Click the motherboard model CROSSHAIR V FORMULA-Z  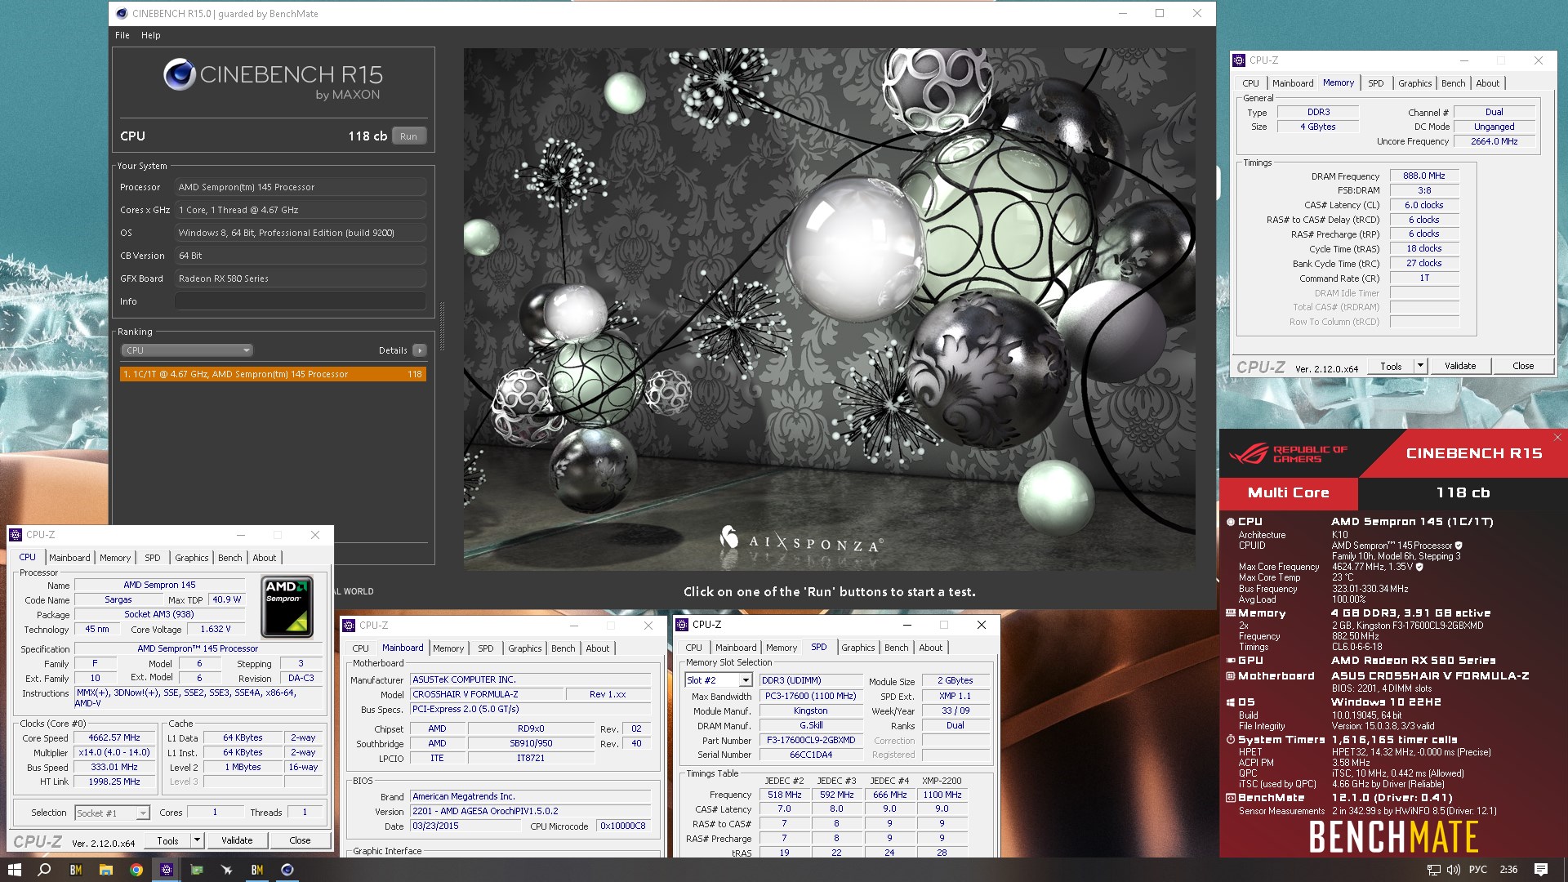coord(488,694)
